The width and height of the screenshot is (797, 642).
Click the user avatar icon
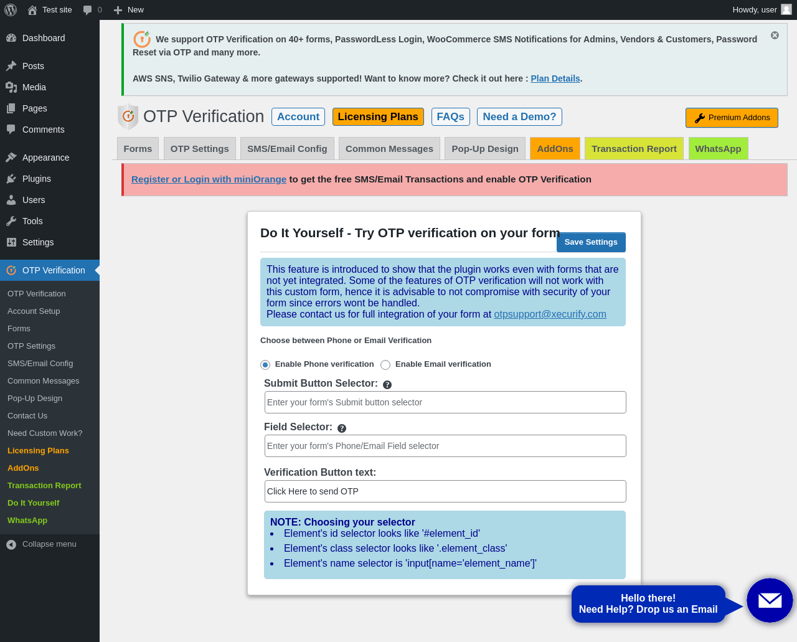786,9
